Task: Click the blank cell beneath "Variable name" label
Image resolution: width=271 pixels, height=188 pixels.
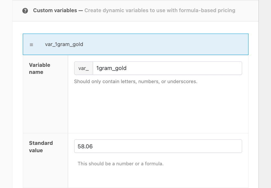Action: [x=45, y=106]
